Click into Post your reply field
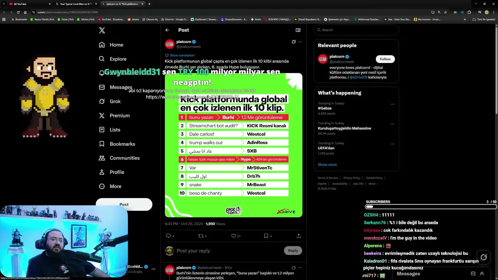The height and width of the screenshot is (280, 498). click(228, 251)
